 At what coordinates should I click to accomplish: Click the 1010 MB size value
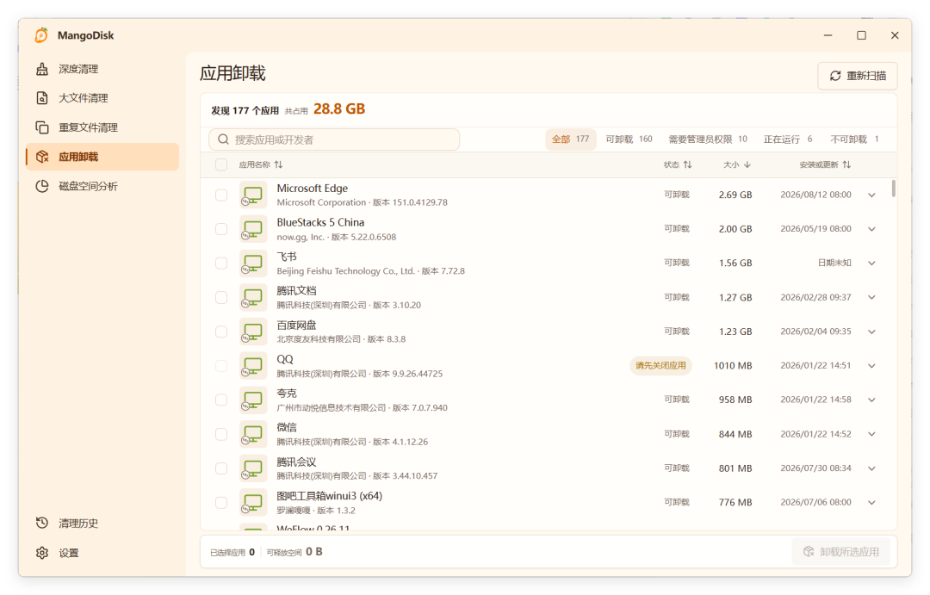[x=733, y=365]
